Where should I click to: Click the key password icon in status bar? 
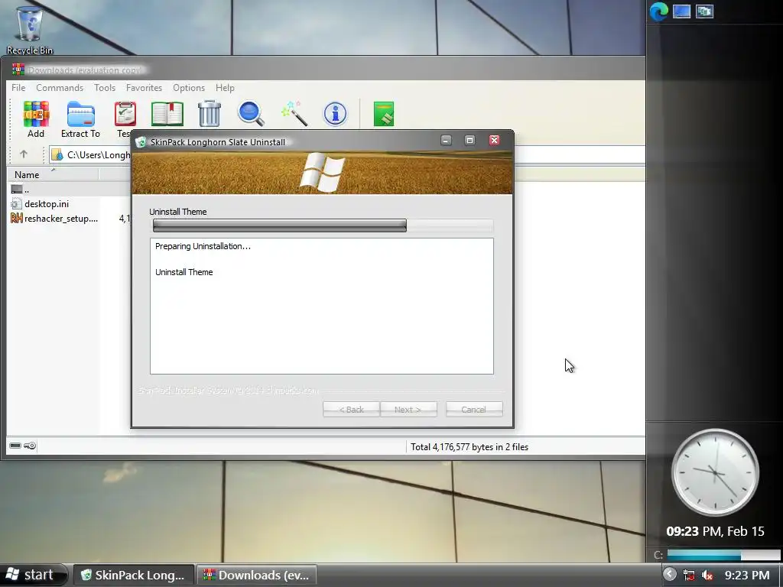click(30, 446)
